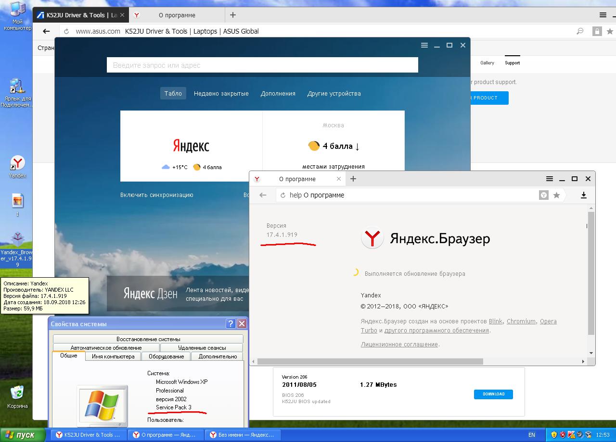Click help icon in Свойства системы title bar
616x442 pixels.
pyautogui.click(x=231, y=324)
